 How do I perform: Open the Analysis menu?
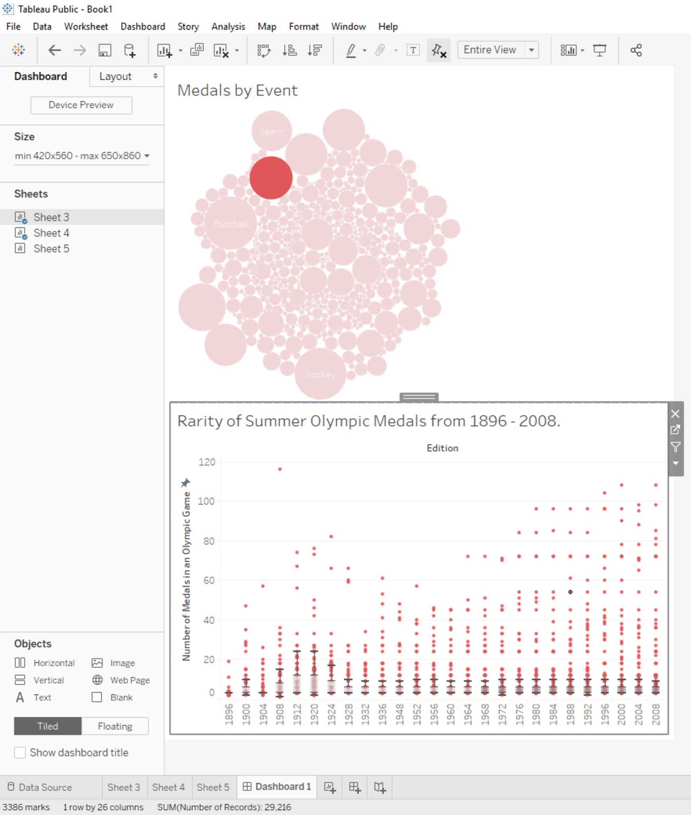click(x=228, y=27)
